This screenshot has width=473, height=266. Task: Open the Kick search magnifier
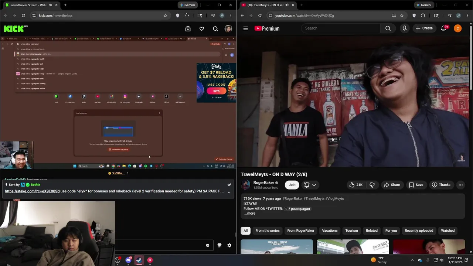(215, 29)
